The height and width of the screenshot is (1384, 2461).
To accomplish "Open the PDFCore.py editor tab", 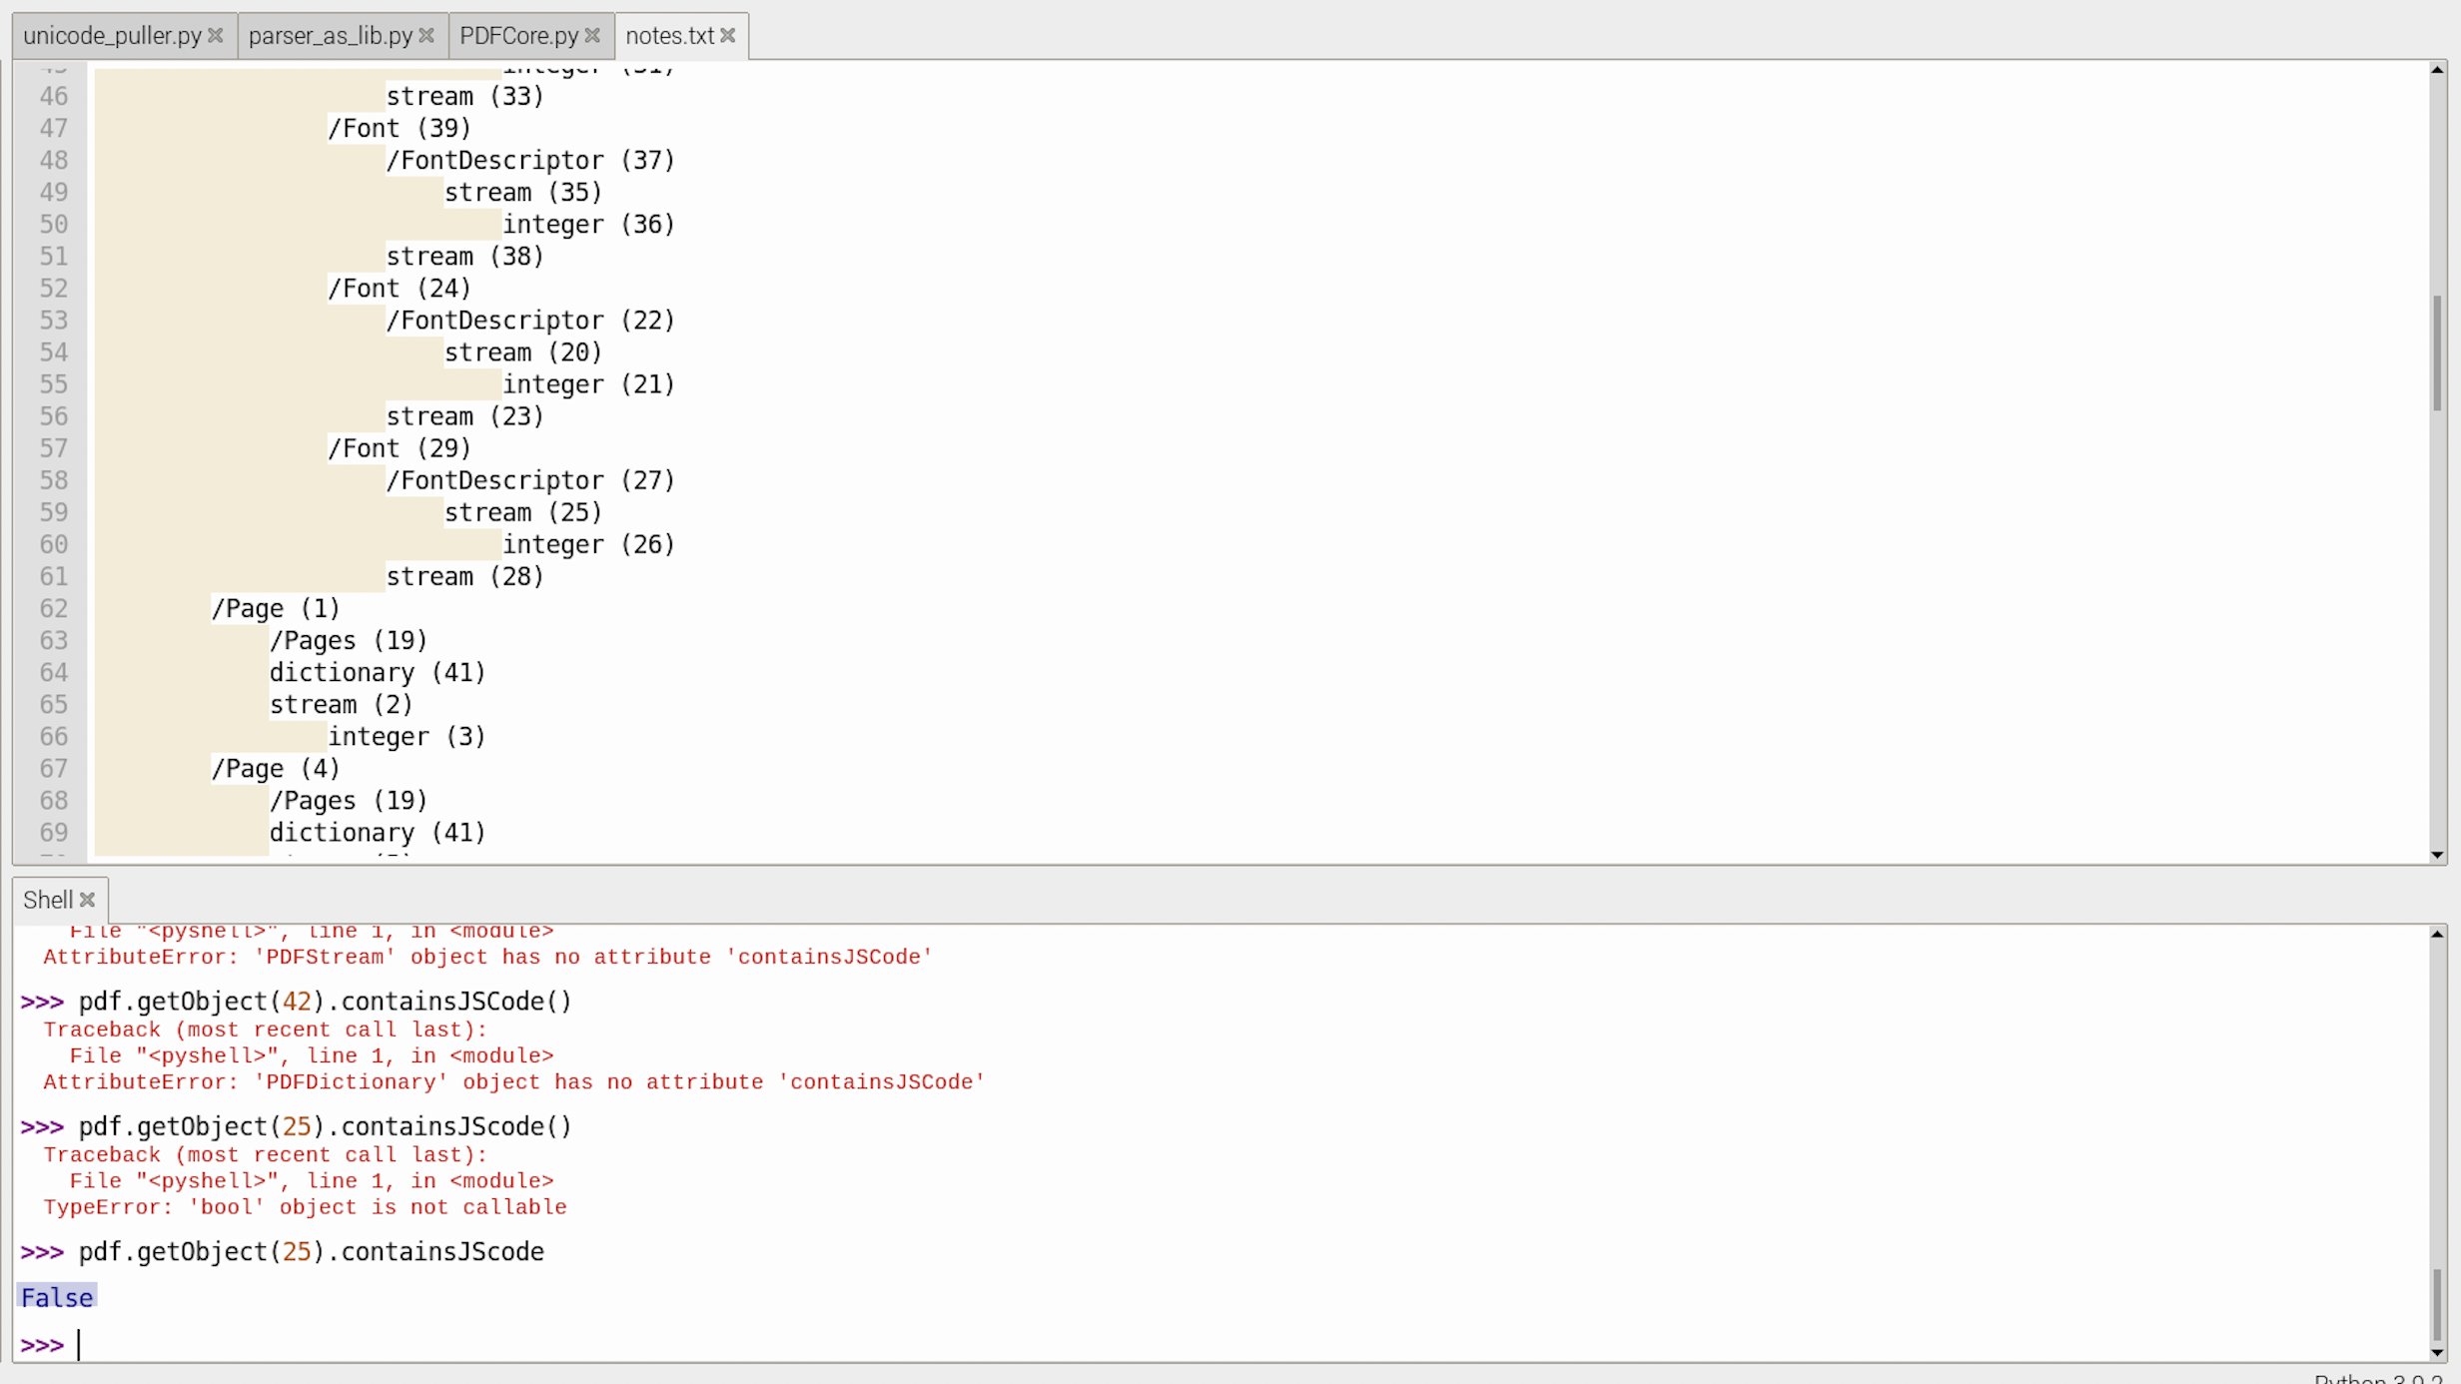I will tap(518, 36).
